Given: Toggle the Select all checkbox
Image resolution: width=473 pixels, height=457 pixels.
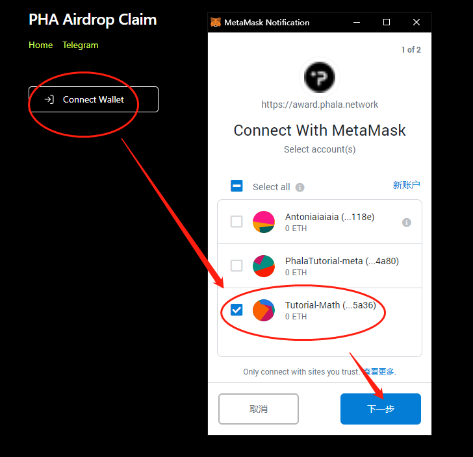Looking at the screenshot, I should pos(236,186).
